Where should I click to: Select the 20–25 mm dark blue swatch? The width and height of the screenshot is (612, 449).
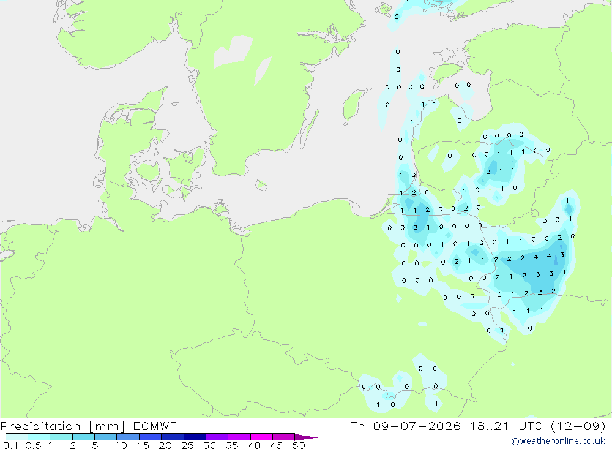tap(173, 437)
